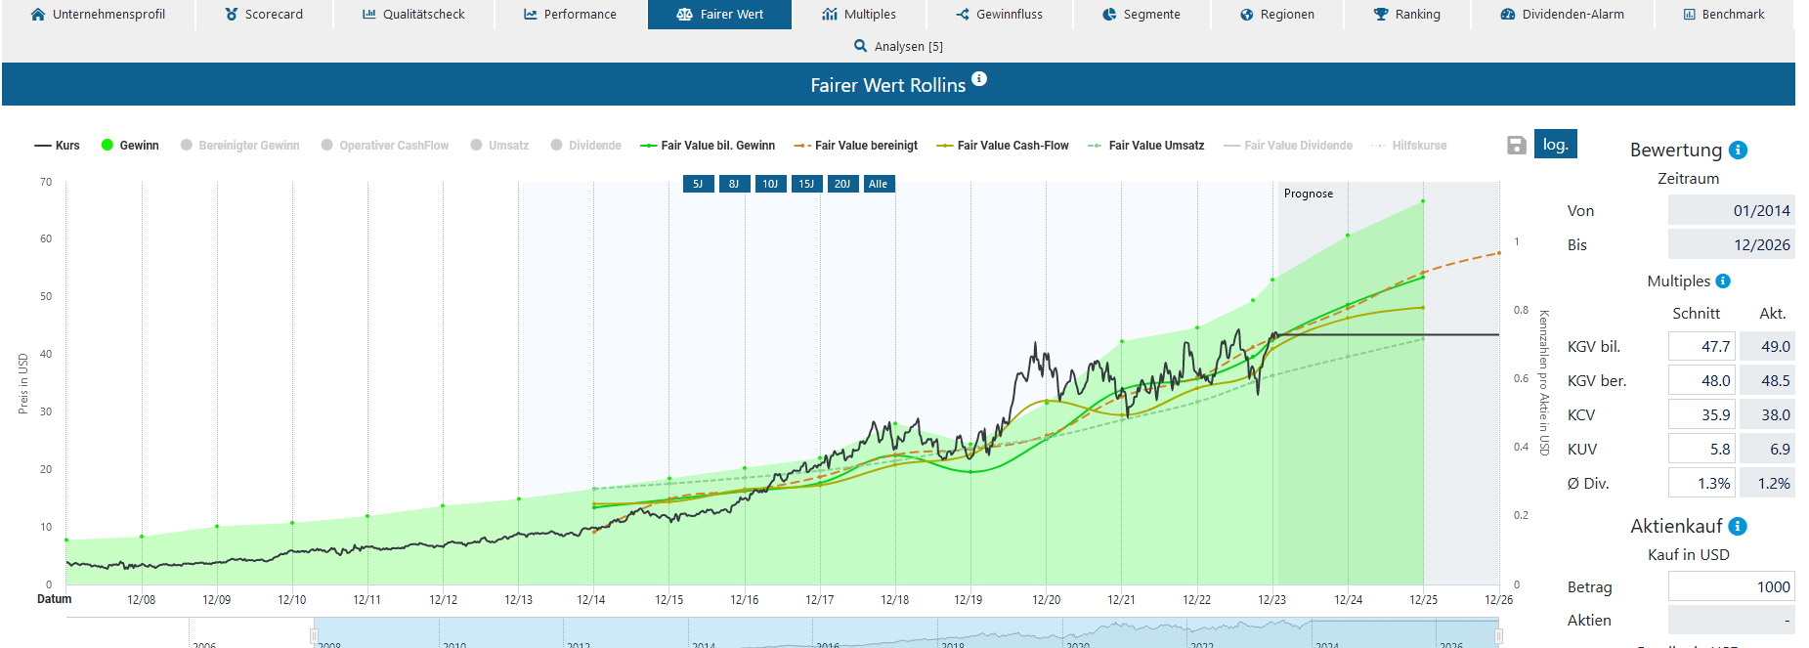Image resolution: width=1809 pixels, height=648 pixels.
Task: Set chart range to 15J
Action: [x=806, y=184]
